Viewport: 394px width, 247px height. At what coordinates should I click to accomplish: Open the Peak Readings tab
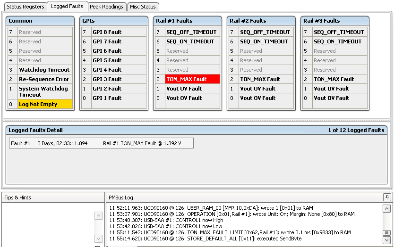click(107, 7)
